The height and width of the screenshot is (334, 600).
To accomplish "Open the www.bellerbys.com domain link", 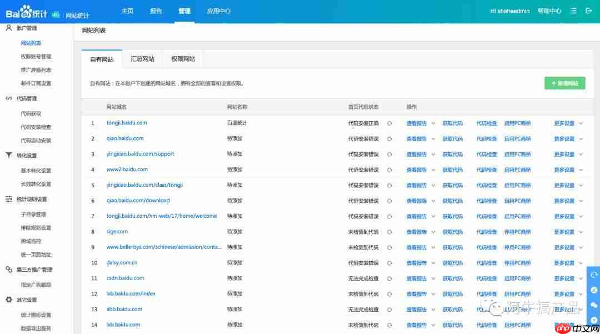I will [x=164, y=247].
